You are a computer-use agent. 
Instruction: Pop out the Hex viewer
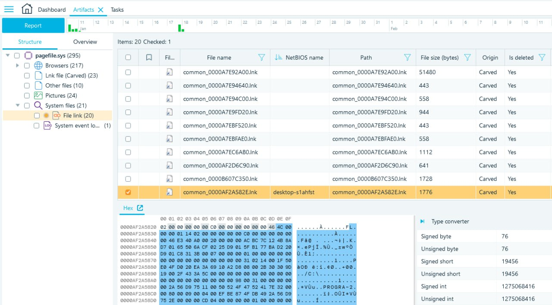(x=140, y=208)
